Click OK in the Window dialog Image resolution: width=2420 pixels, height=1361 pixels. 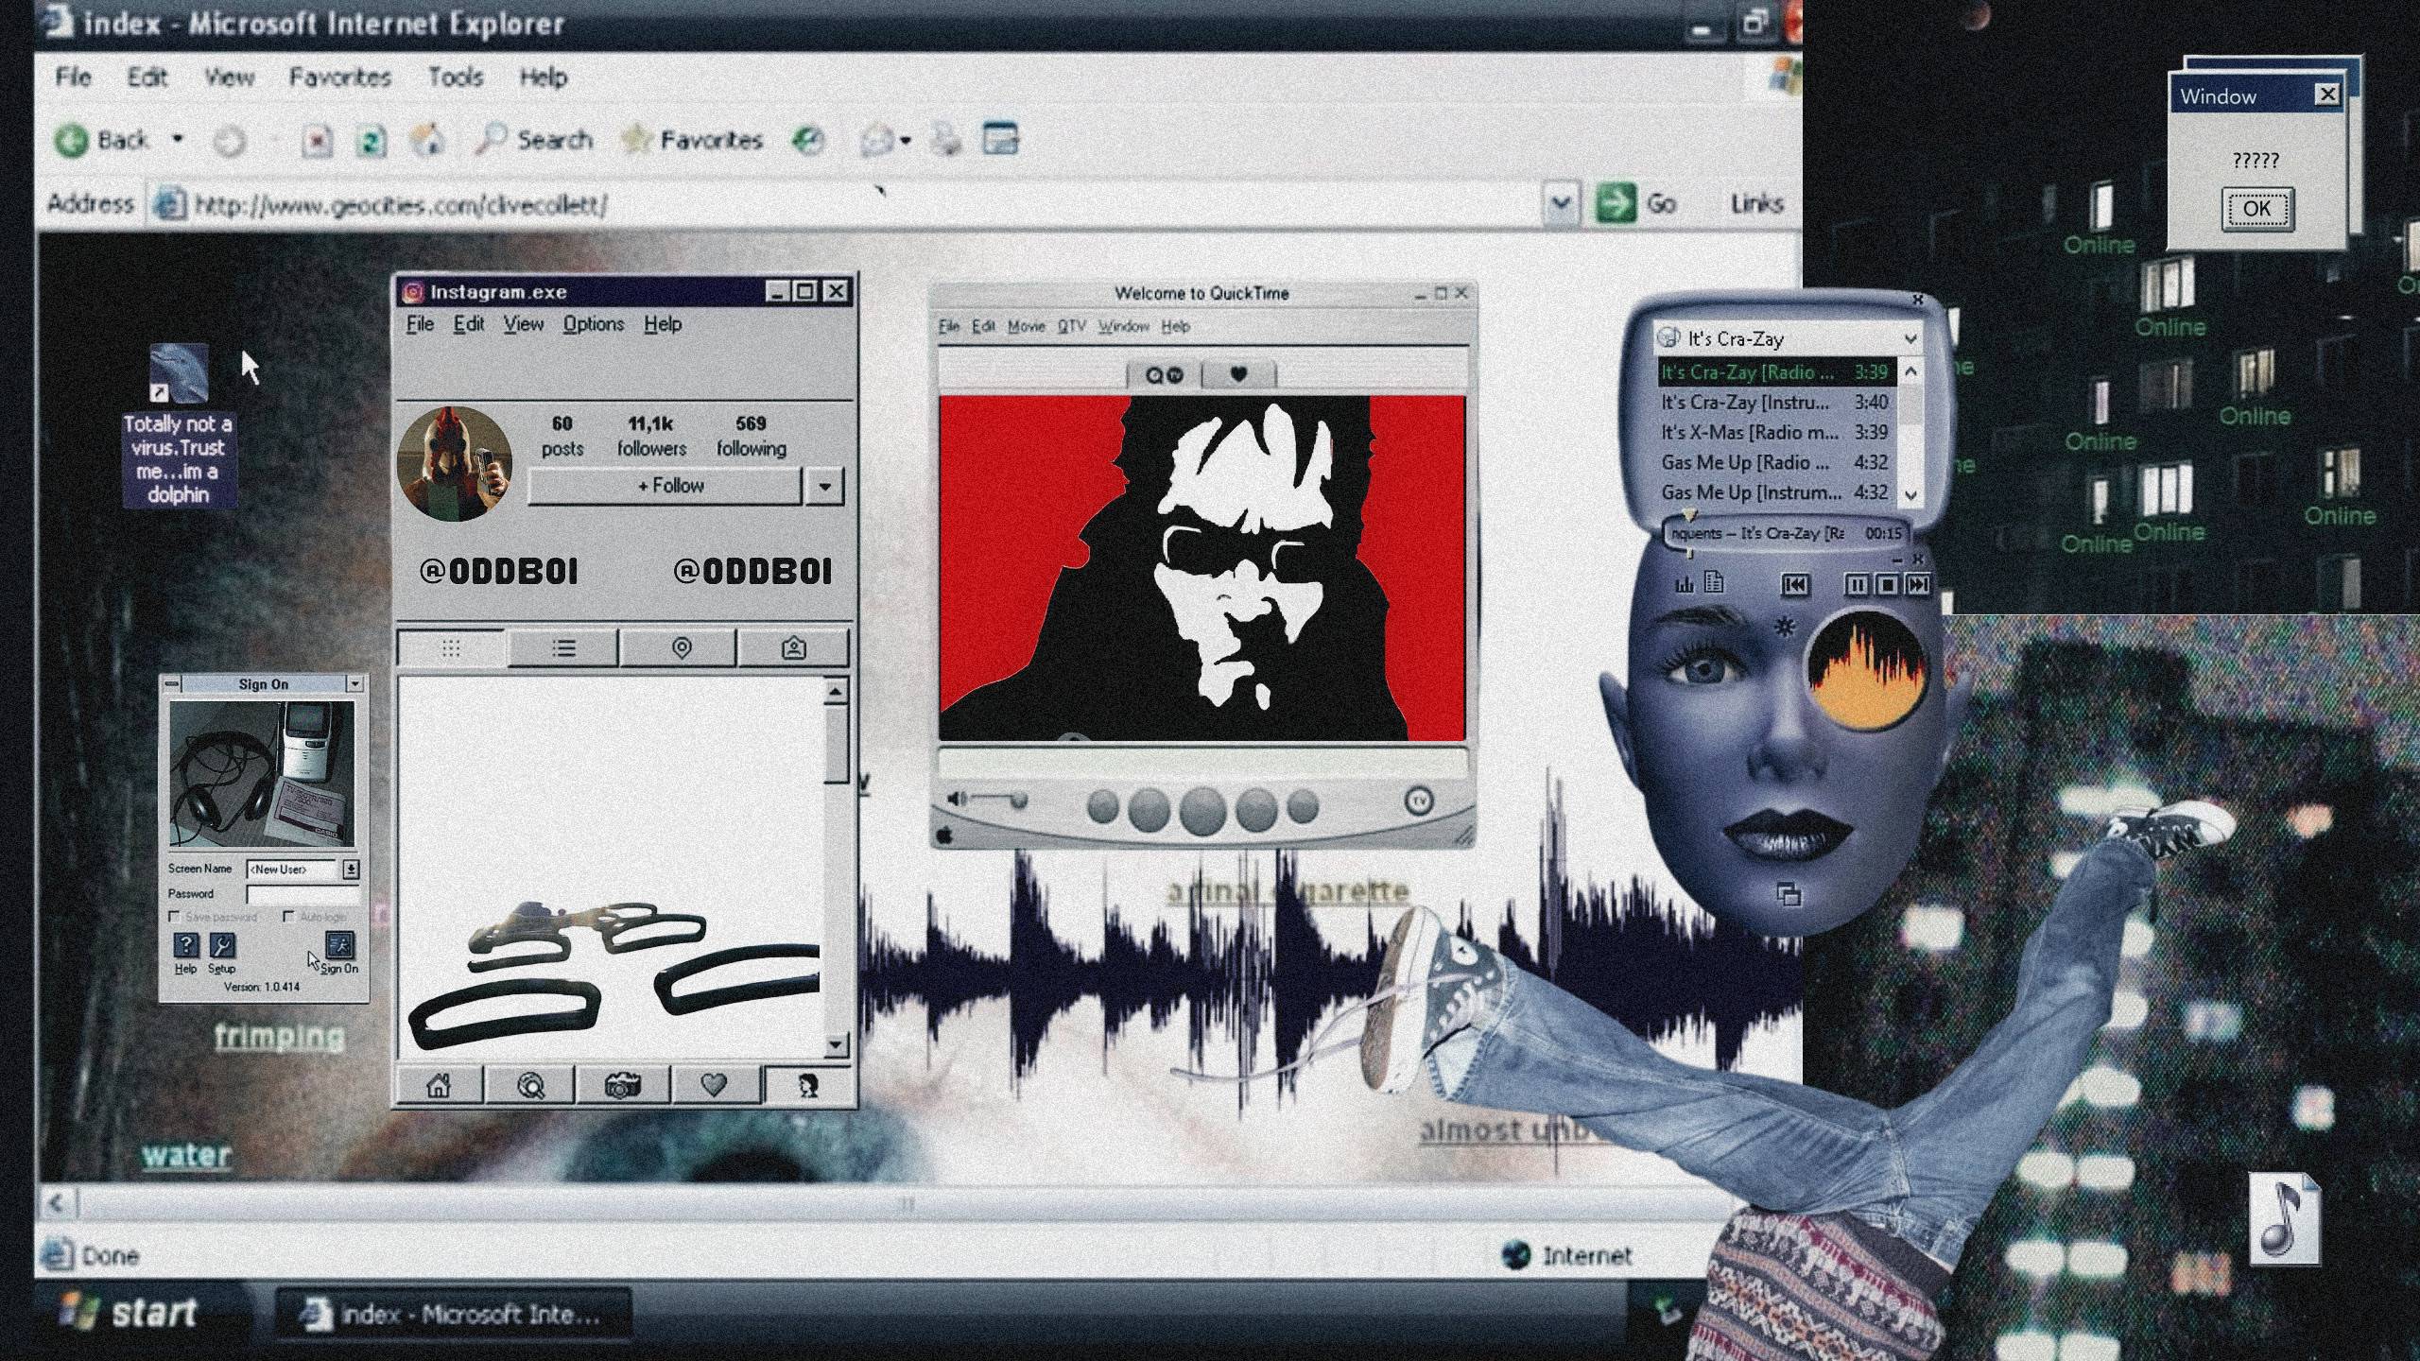tap(2256, 209)
